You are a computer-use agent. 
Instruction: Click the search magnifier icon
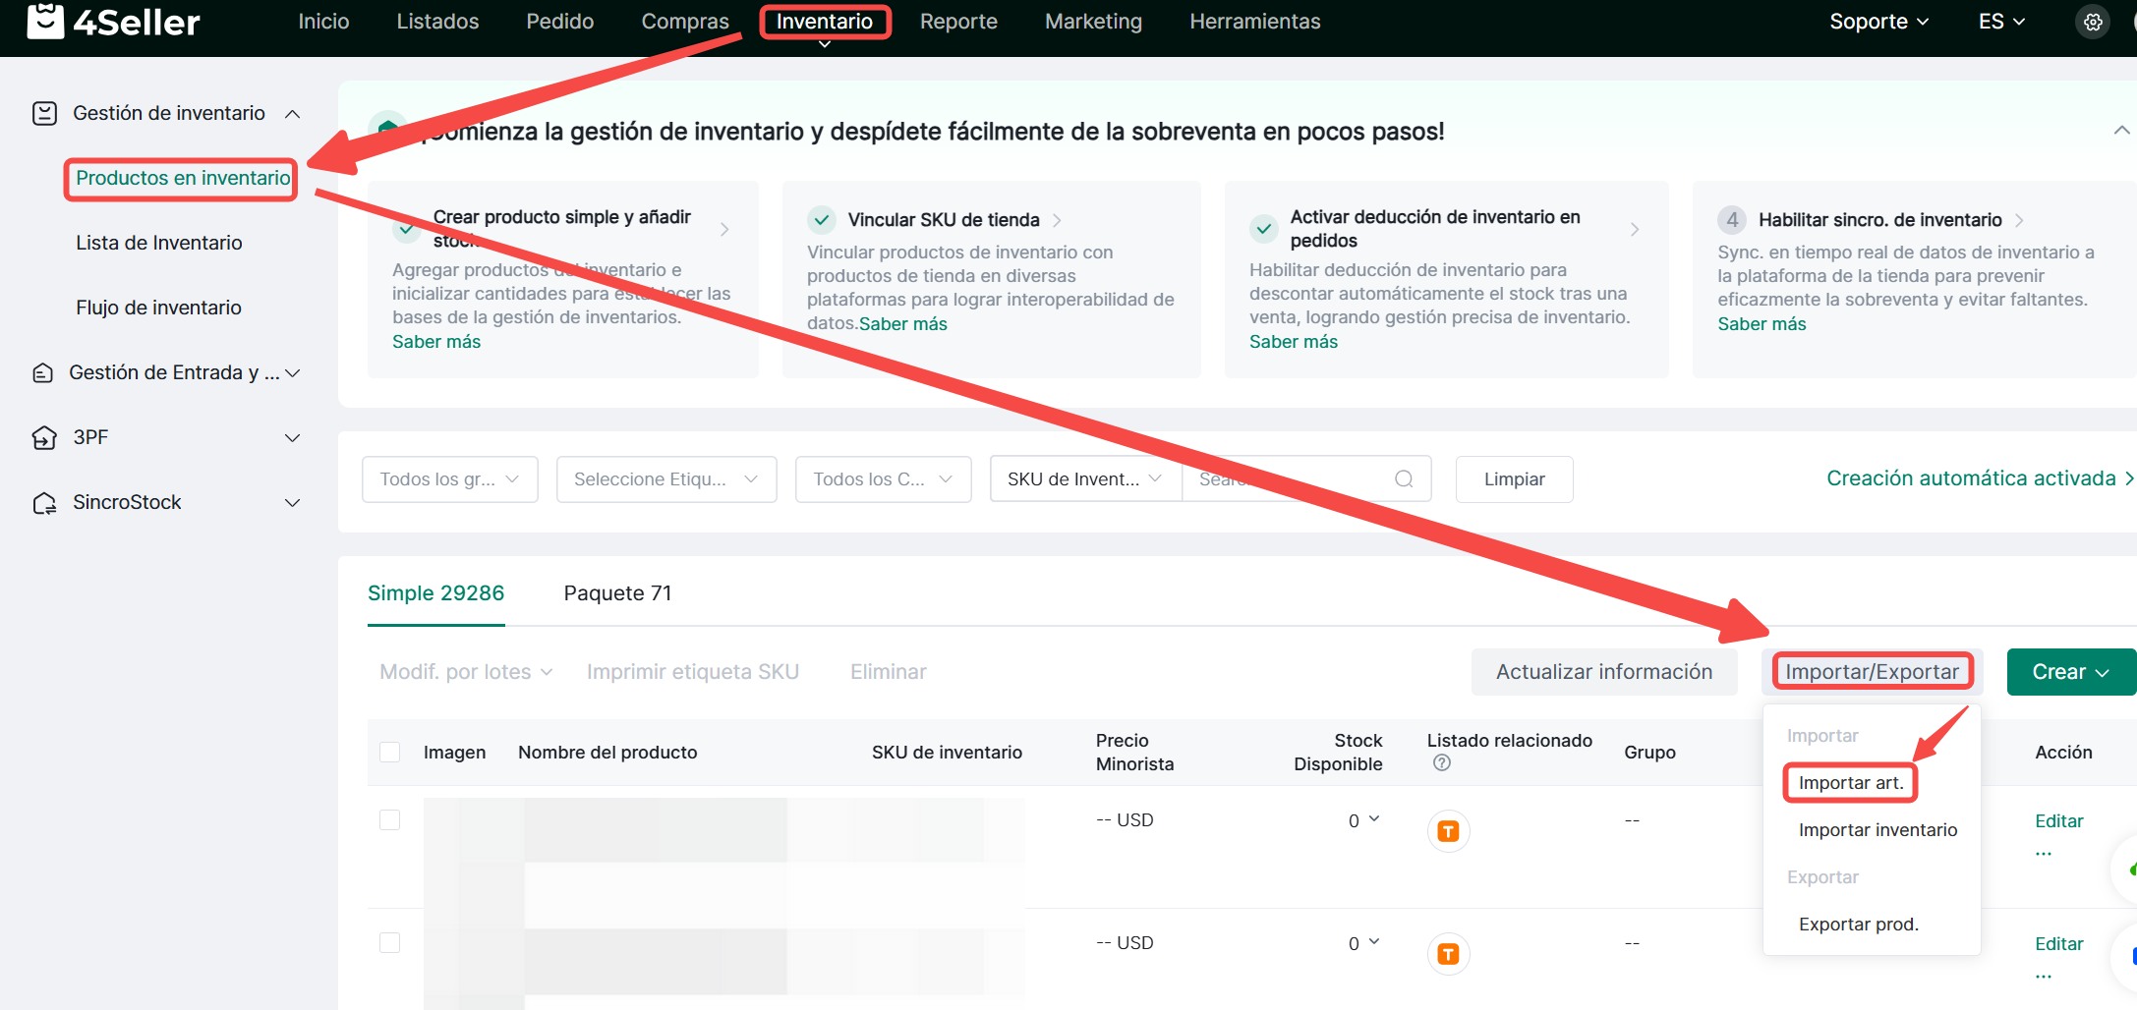(1403, 479)
